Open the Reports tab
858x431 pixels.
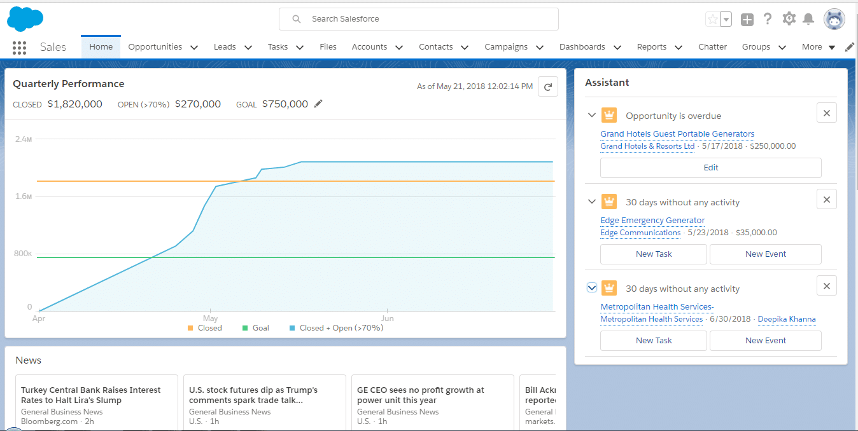point(652,46)
